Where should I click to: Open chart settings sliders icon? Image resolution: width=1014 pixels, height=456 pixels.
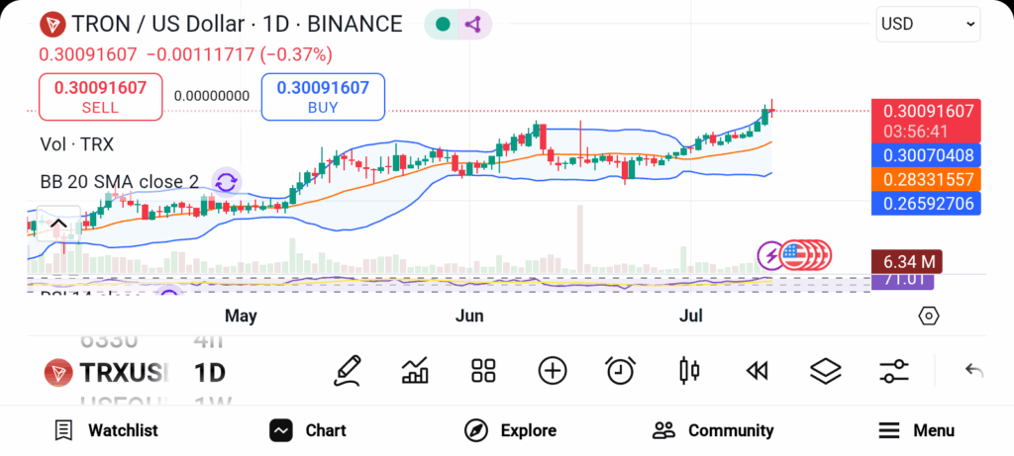point(894,371)
